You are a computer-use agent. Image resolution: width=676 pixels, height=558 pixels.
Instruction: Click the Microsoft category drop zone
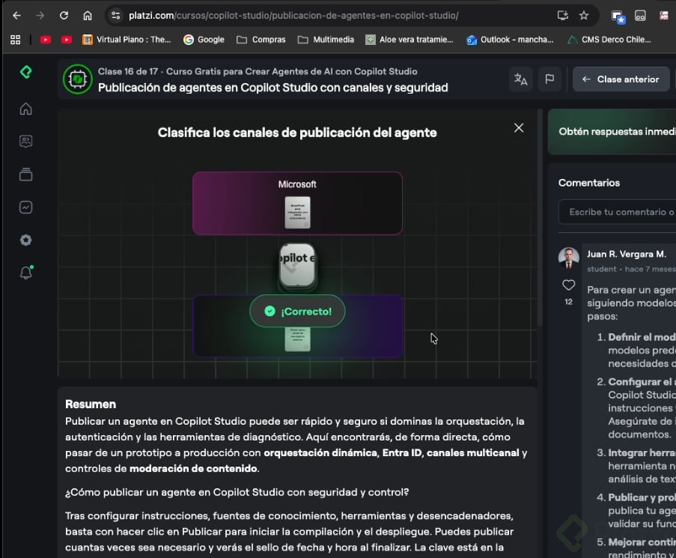297,203
